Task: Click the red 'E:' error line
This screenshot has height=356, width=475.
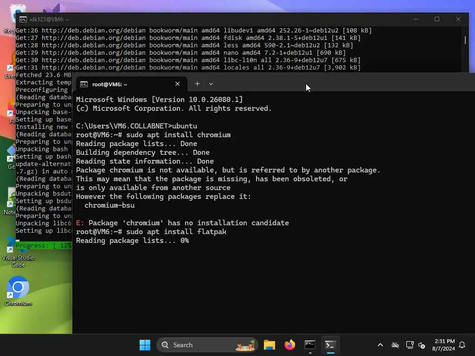Action: [182, 223]
